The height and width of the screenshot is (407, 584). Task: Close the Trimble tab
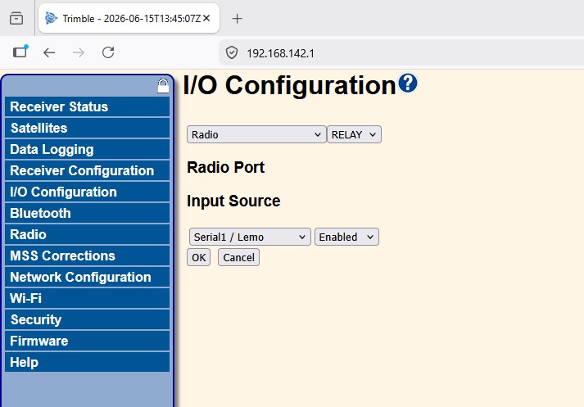pos(206,18)
